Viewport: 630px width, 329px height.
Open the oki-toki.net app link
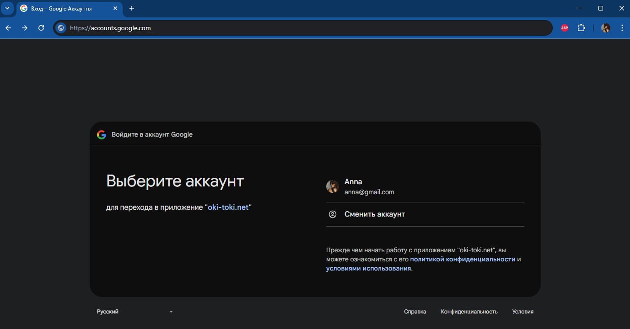228,207
